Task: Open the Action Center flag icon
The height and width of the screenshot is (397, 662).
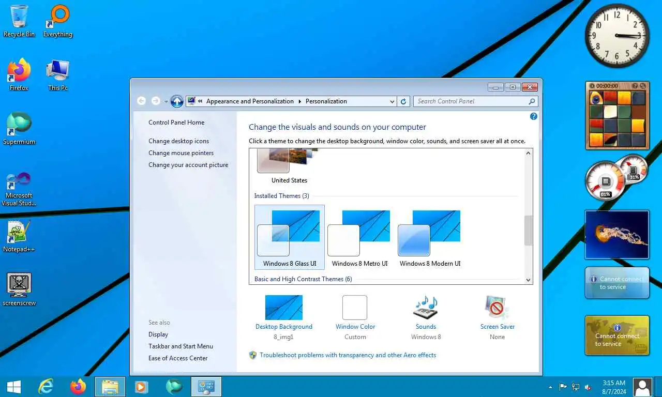Action: coord(563,387)
